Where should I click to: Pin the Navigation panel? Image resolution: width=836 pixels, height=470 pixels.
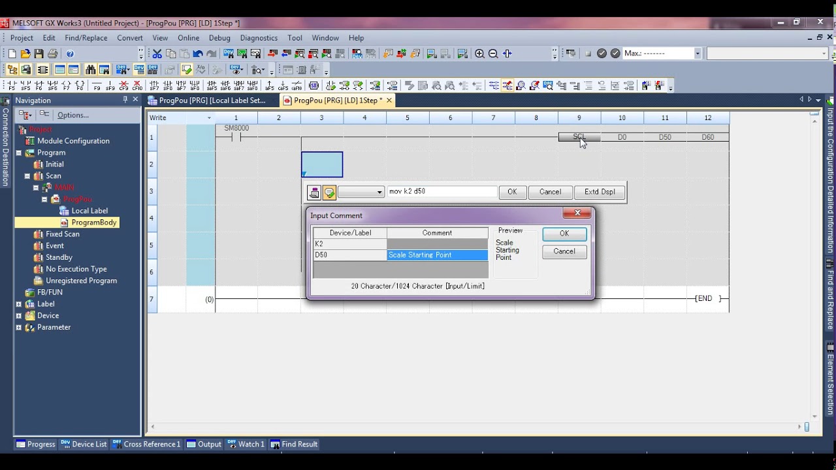pos(125,100)
